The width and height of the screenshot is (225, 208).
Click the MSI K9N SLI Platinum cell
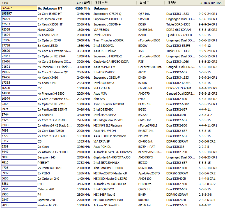pos(108,125)
